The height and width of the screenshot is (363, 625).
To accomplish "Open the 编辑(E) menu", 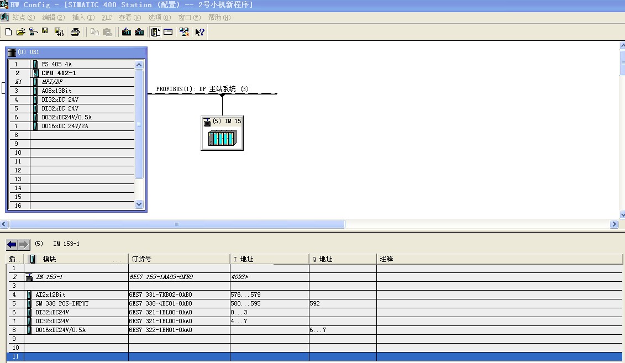I will click(x=54, y=18).
